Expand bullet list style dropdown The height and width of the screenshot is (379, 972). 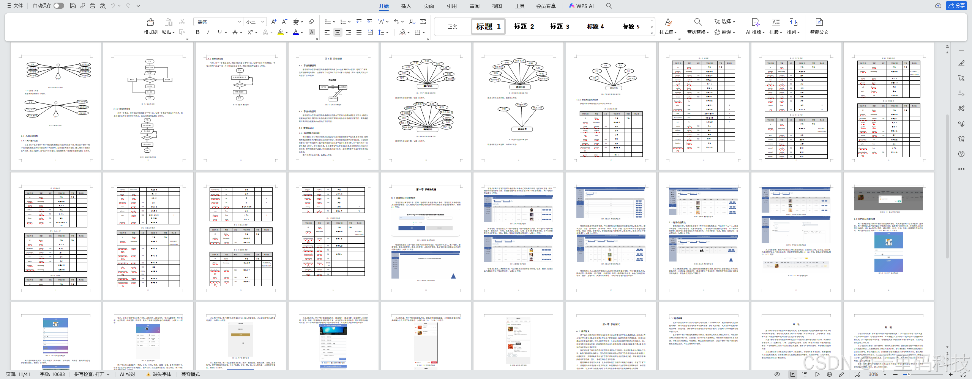pos(334,22)
